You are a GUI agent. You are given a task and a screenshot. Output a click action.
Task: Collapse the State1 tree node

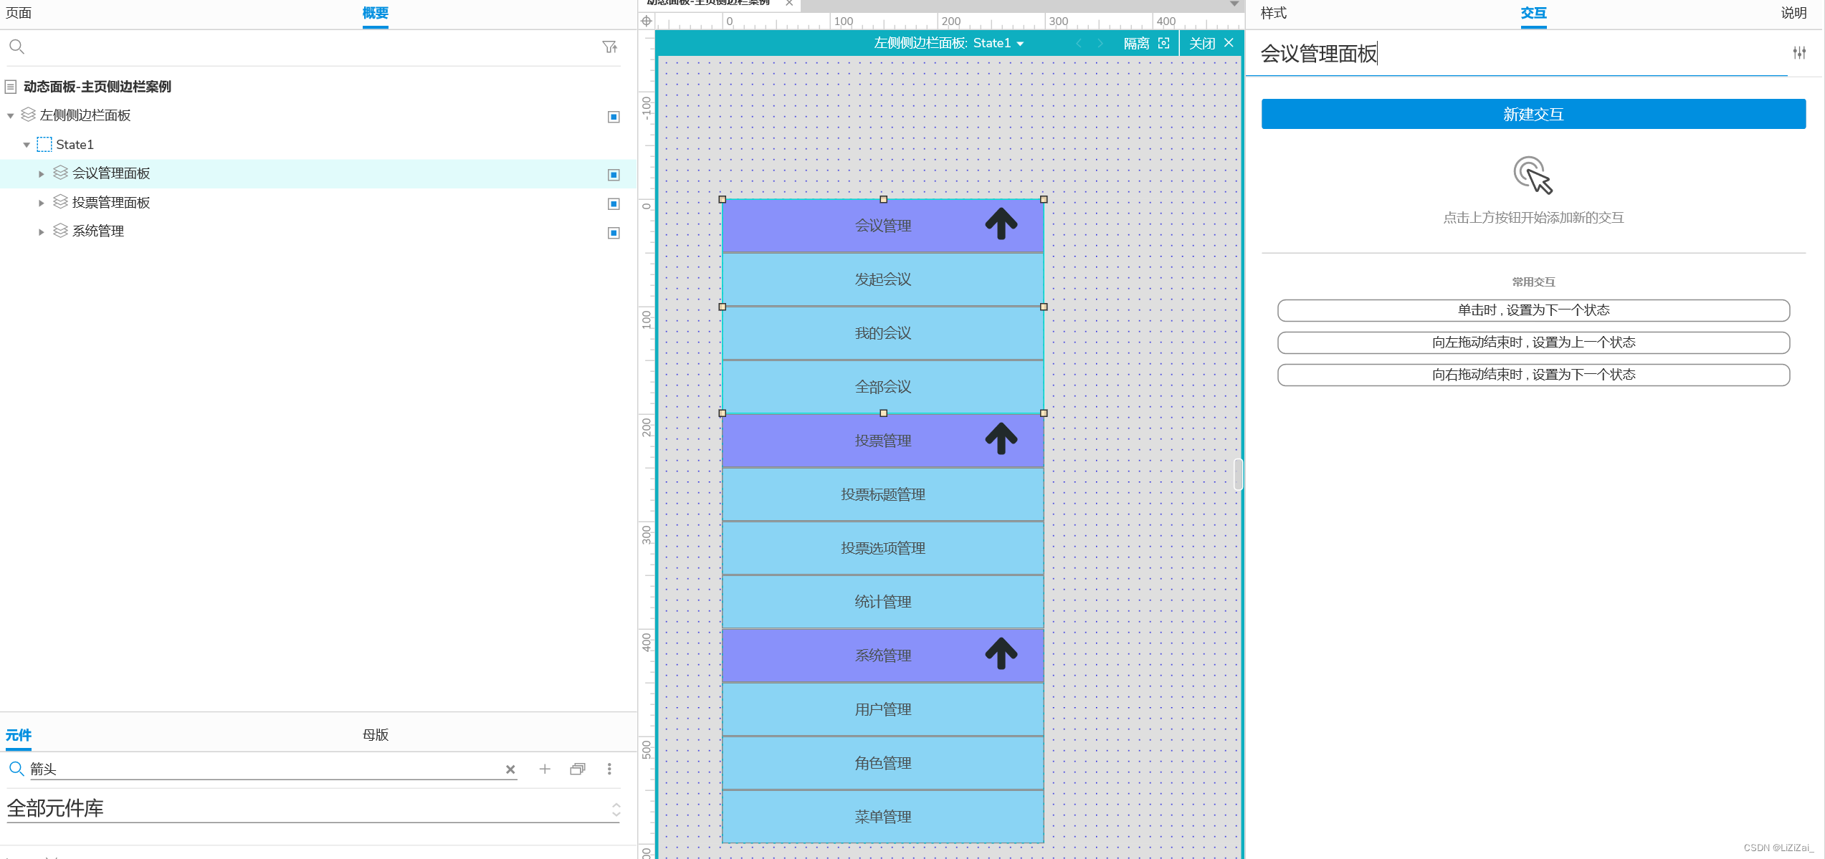tap(27, 145)
